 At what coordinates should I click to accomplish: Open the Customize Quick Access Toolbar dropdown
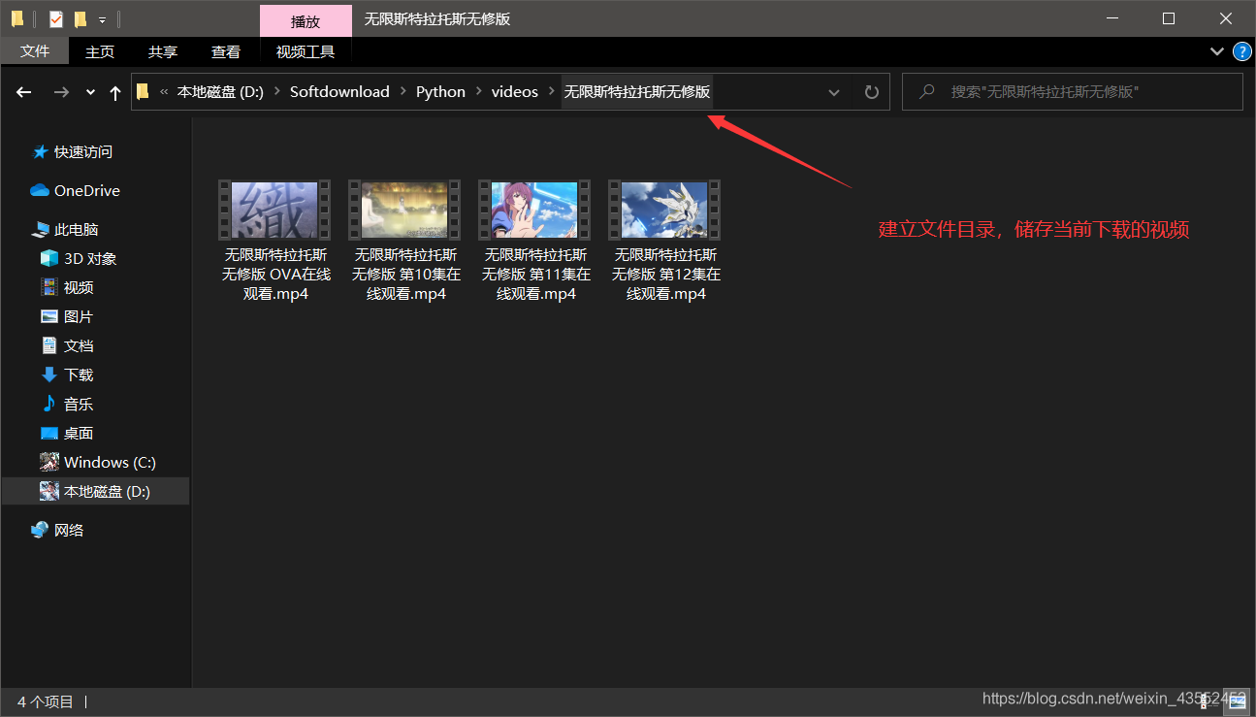(102, 19)
